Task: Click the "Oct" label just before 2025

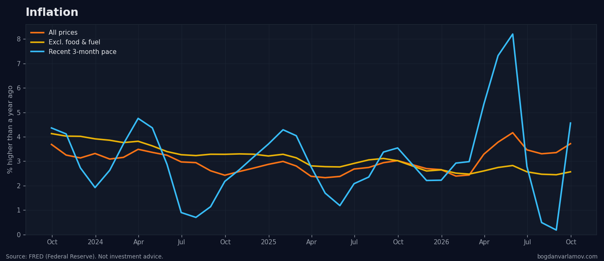Action: pos(225,242)
